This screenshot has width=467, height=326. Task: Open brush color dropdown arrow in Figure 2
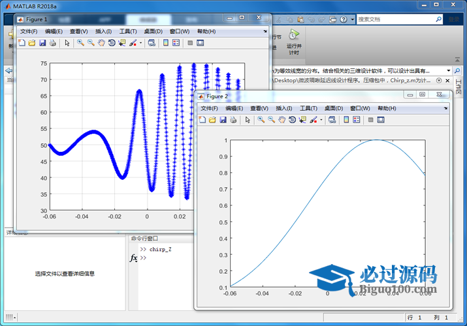pos(321,120)
